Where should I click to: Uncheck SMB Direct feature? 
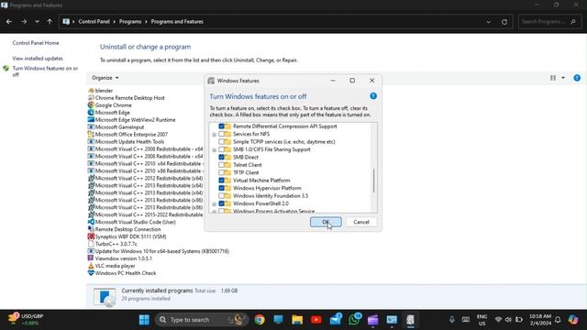(222, 157)
